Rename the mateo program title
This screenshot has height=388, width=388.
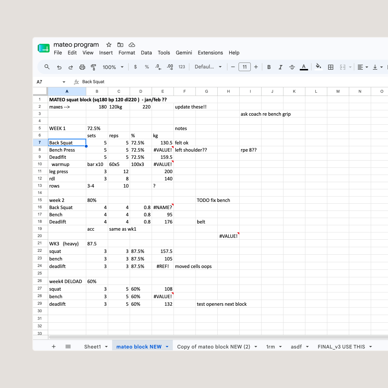tap(76, 45)
